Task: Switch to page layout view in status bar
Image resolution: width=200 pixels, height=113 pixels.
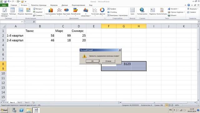Action: tap(169, 105)
